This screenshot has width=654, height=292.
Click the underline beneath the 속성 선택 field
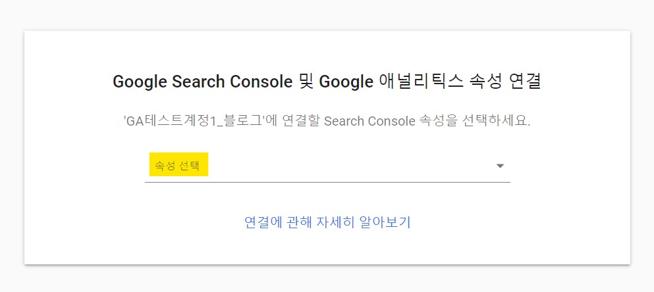(x=327, y=182)
